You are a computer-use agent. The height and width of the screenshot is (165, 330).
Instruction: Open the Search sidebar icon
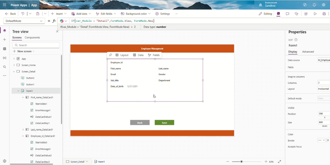[x=5, y=67]
